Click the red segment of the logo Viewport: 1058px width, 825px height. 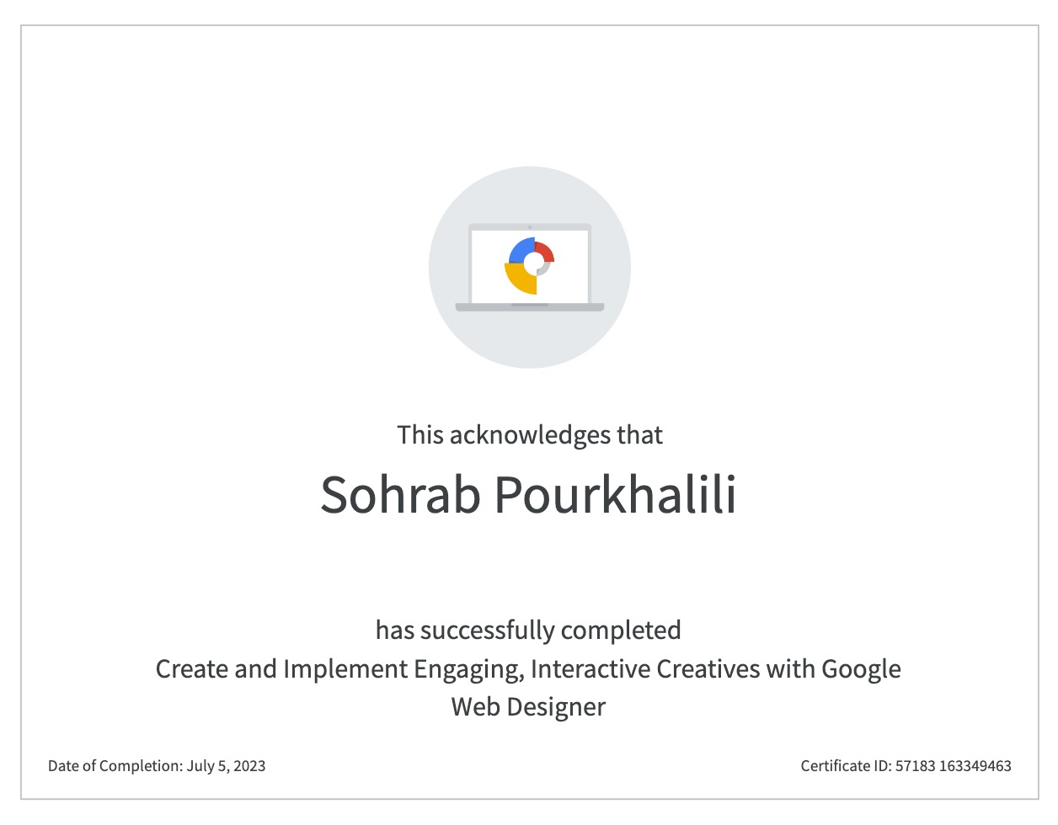click(545, 250)
